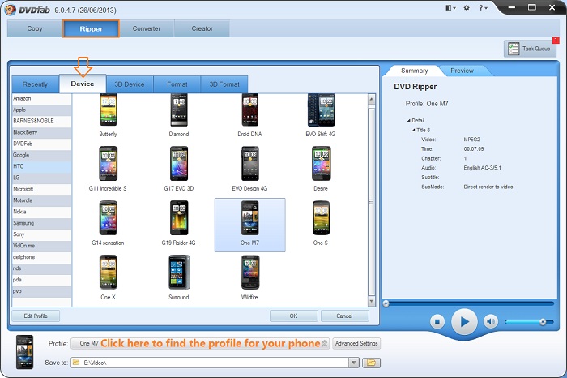
Task: Select the Butterfly phone profile
Action: click(108, 115)
